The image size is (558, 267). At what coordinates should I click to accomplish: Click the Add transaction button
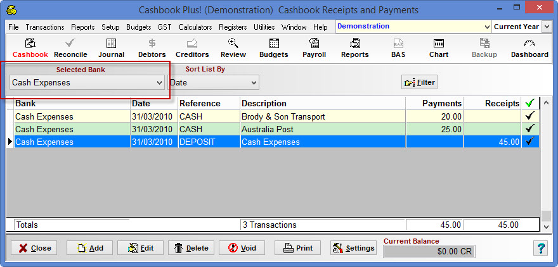click(x=89, y=248)
